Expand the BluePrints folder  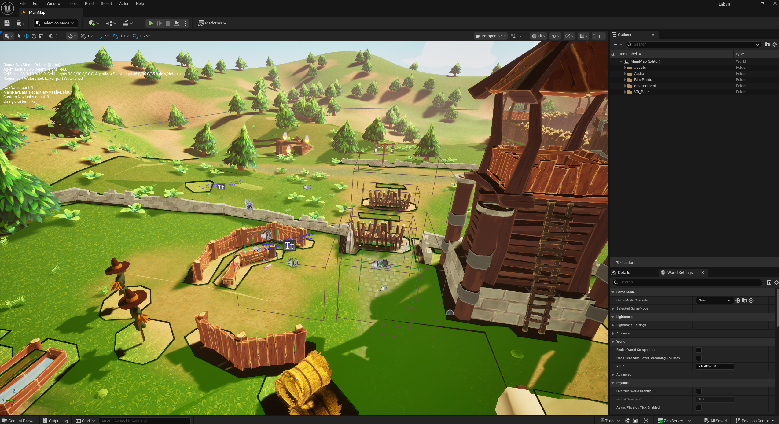(x=625, y=80)
